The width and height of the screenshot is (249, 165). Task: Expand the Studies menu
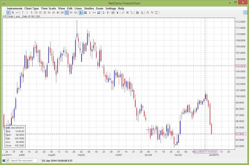(89, 8)
